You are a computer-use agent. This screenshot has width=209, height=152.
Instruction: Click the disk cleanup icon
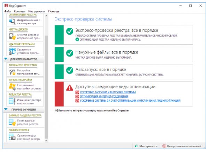pos(13,36)
